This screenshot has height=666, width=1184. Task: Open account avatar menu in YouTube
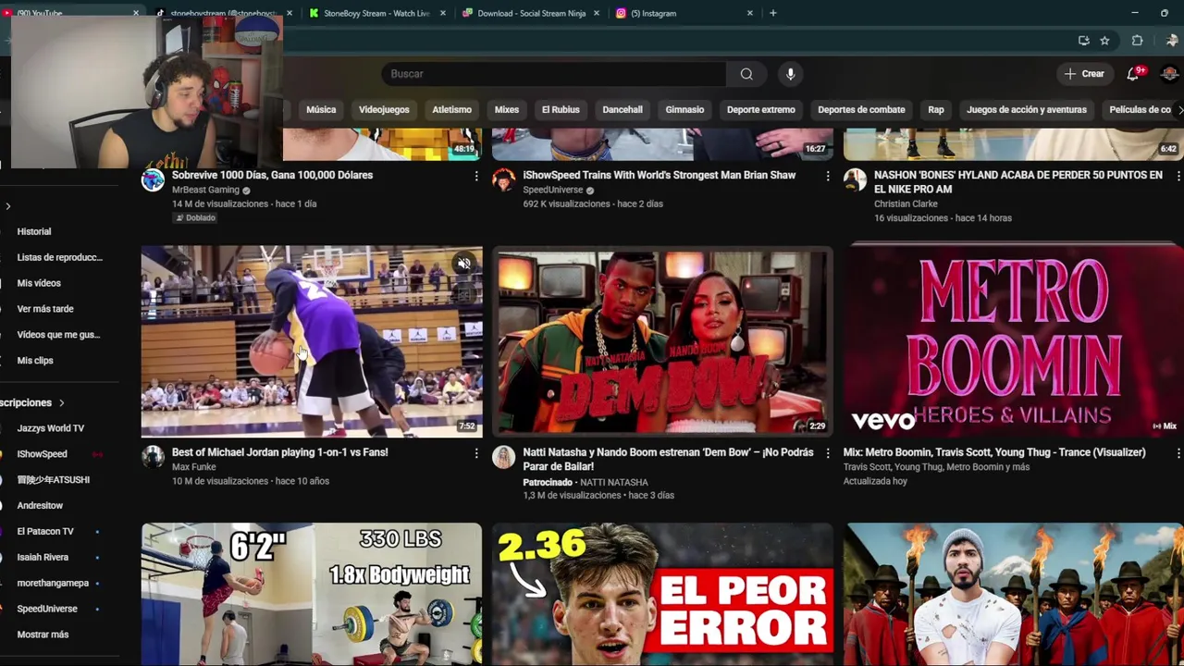1169,74
